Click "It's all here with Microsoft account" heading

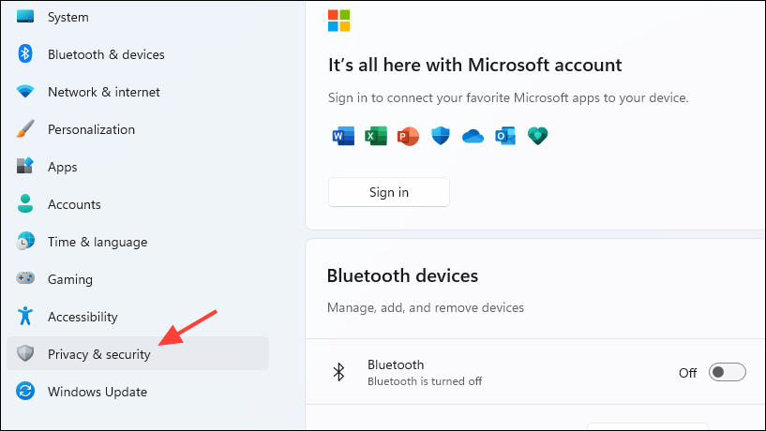(x=474, y=65)
